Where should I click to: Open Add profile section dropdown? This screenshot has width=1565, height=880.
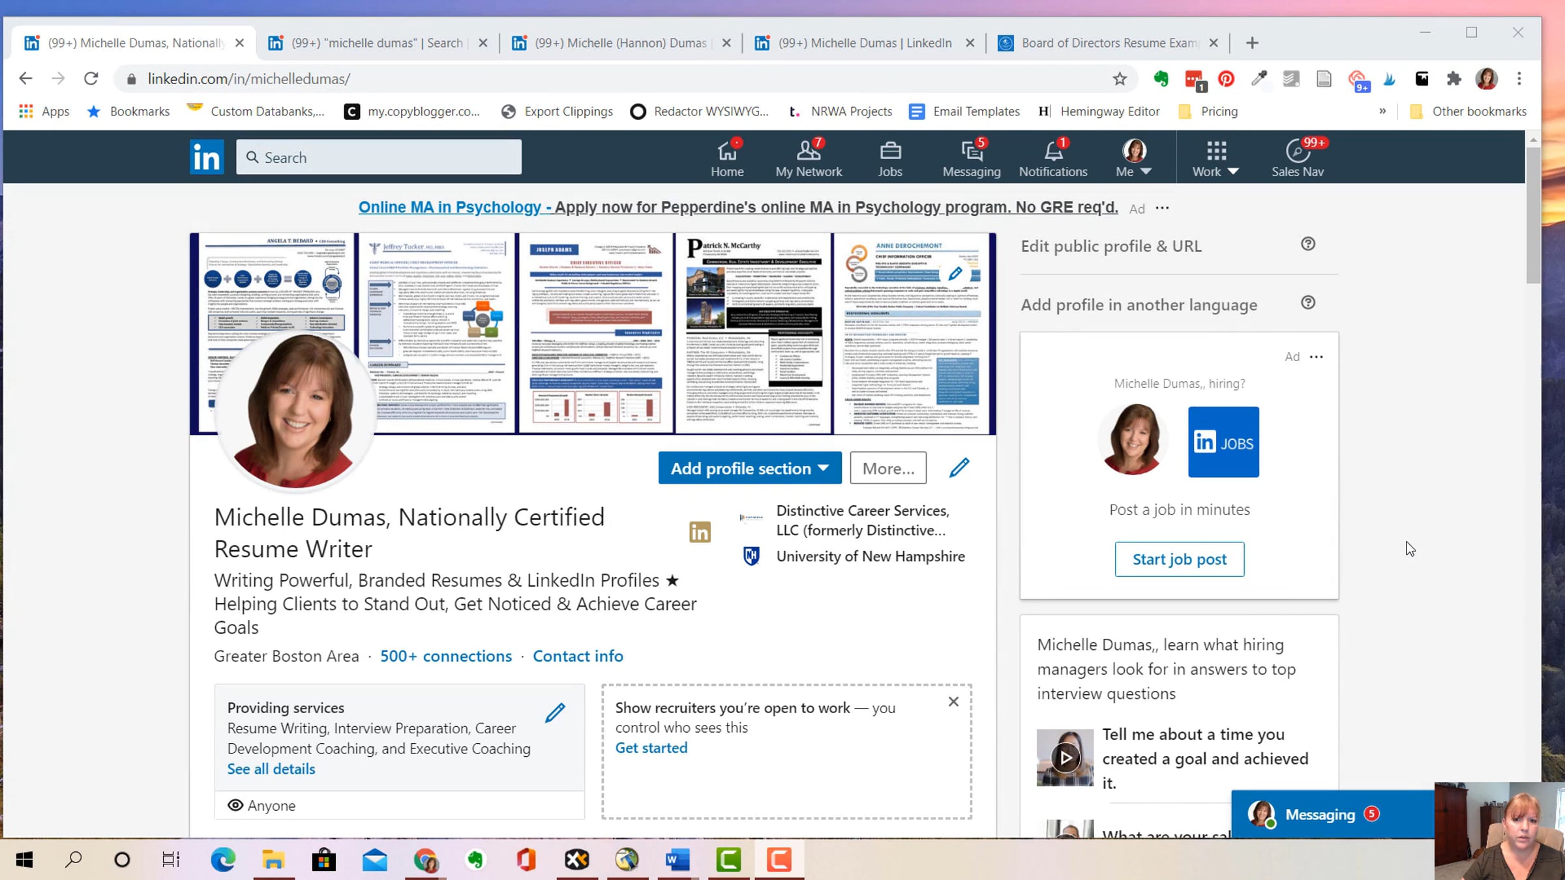coord(750,468)
